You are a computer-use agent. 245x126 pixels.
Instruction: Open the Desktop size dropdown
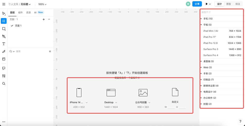pos(116,103)
